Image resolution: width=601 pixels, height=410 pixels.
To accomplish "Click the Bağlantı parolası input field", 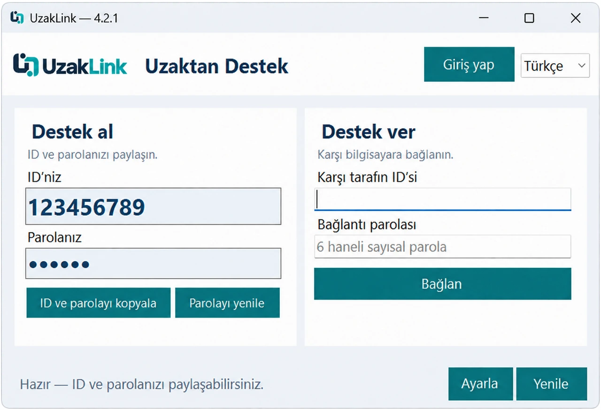I will click(442, 247).
